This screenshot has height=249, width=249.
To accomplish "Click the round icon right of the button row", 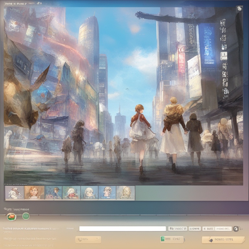I will [x=236, y=229].
